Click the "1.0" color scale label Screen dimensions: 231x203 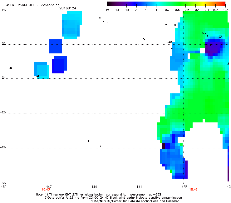[225, 10]
